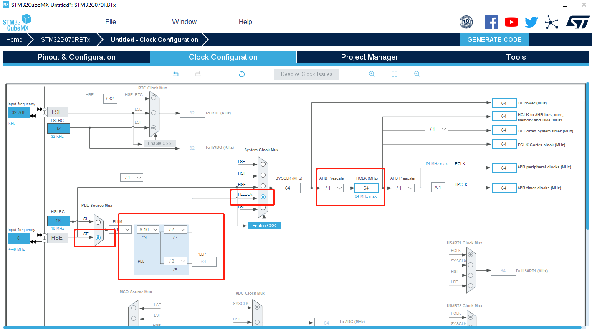592x333 pixels.
Task: Click the Home breadcrumb
Action: pos(14,40)
